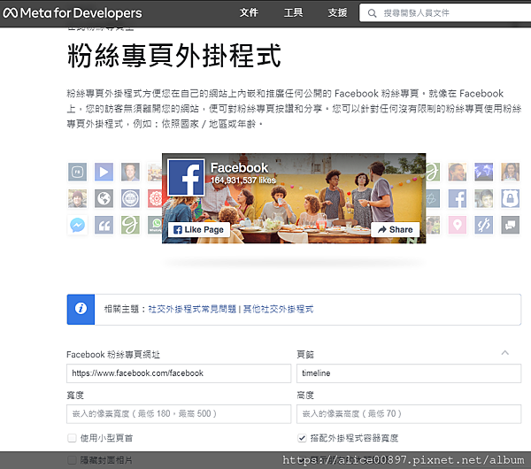Click the Facebook f icon in the right grid
Viewport: 531px width, 469px height.
(458, 198)
